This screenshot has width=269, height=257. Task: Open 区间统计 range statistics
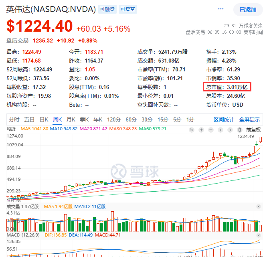[x=224, y=119]
